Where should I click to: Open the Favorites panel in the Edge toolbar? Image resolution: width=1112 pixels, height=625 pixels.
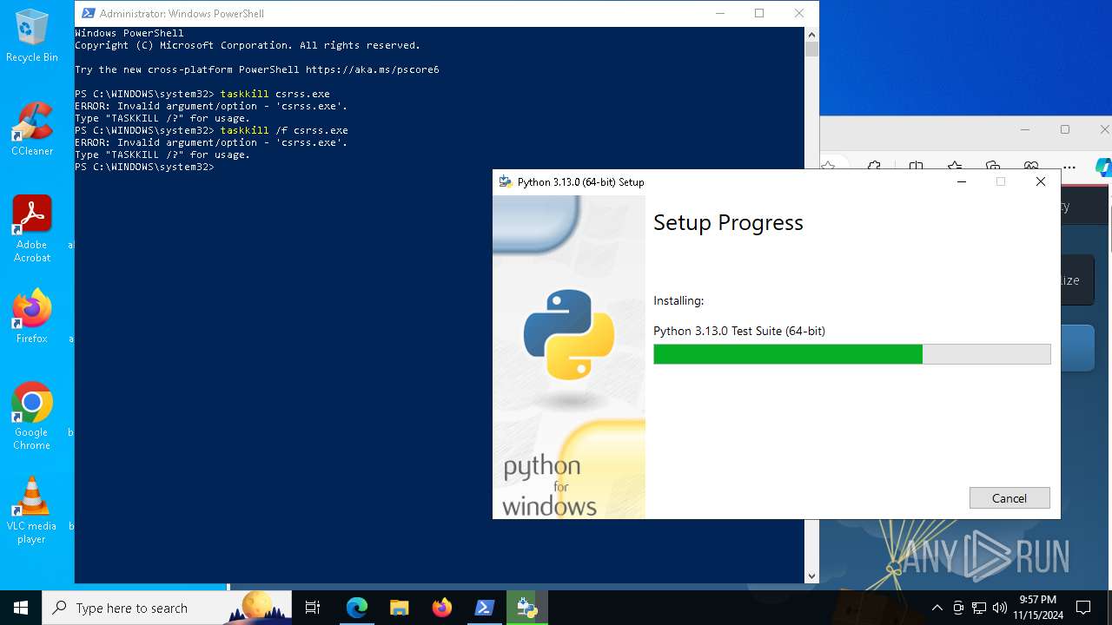tap(955, 167)
